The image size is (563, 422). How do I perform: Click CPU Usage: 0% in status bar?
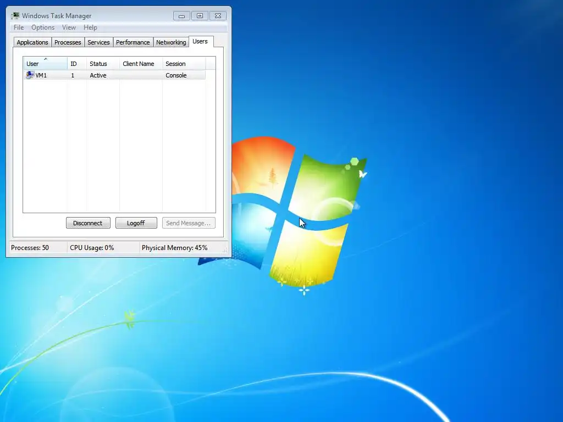coord(92,248)
